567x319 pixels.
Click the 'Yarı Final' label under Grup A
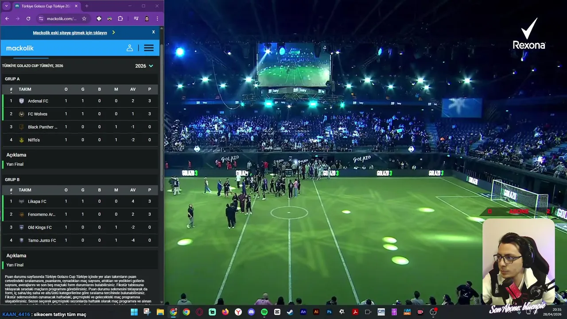[15, 164]
